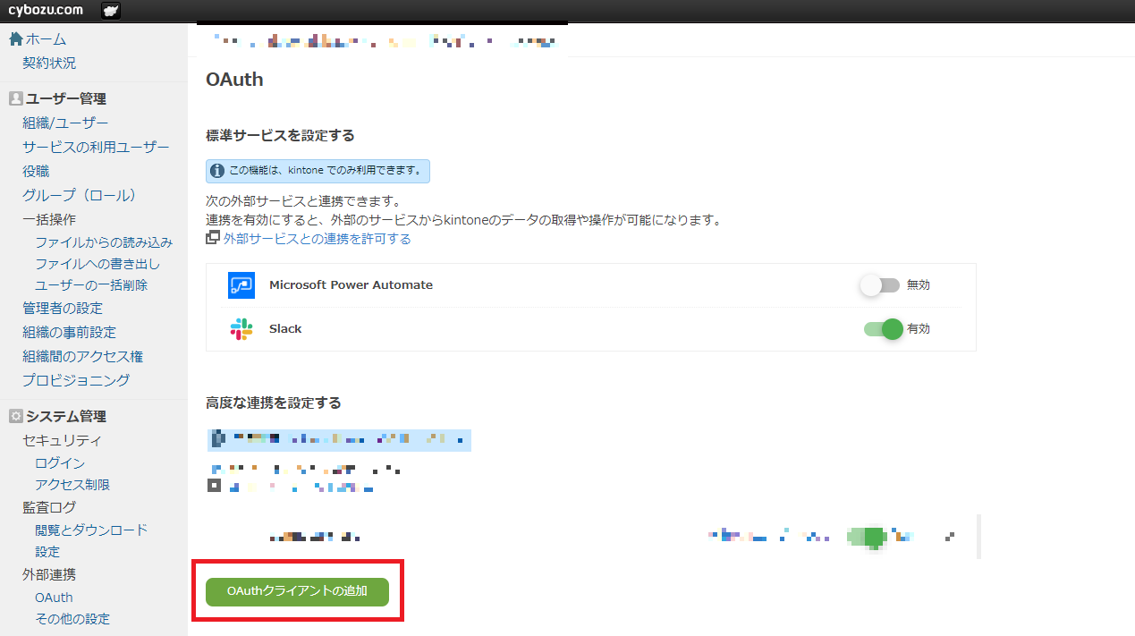Select セキュリティ in sidebar
The image size is (1135, 636).
click(62, 440)
